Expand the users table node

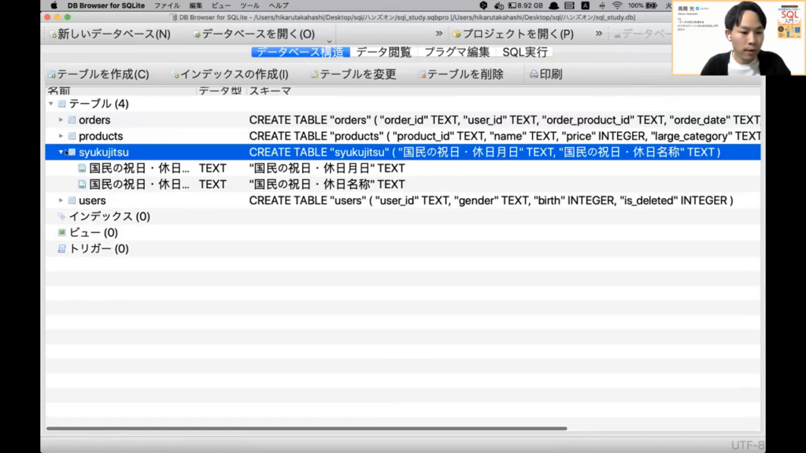coord(61,201)
